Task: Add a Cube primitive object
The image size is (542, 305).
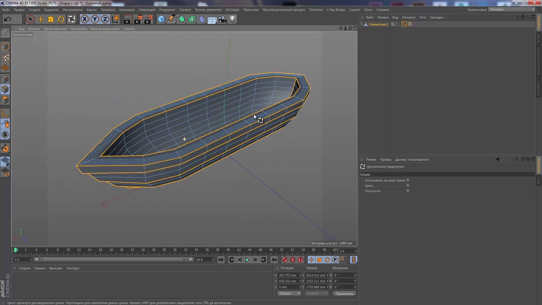Action: pyautogui.click(x=161, y=19)
